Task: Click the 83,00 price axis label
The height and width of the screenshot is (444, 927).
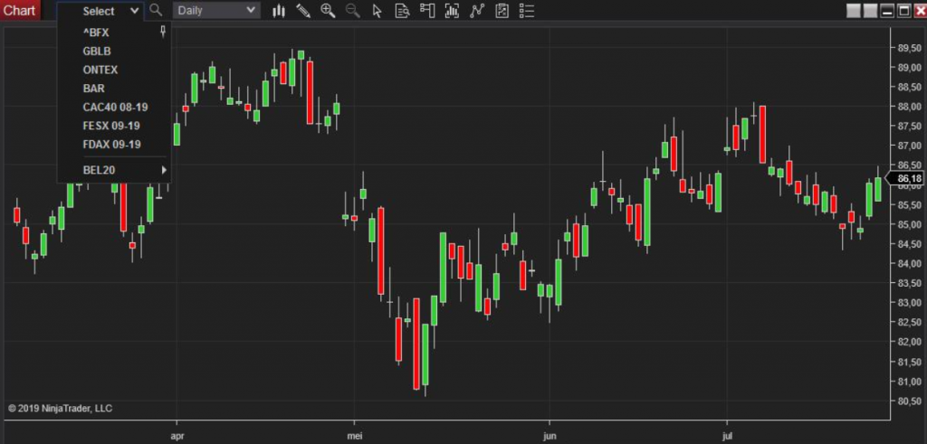Action: click(x=909, y=303)
